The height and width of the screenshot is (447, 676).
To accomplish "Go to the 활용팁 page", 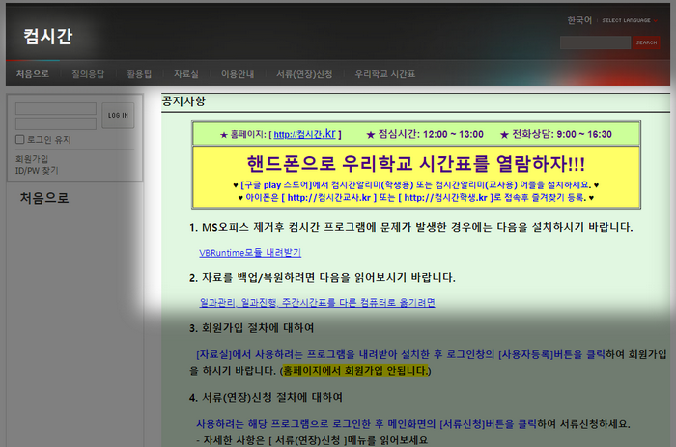I will tap(139, 74).
